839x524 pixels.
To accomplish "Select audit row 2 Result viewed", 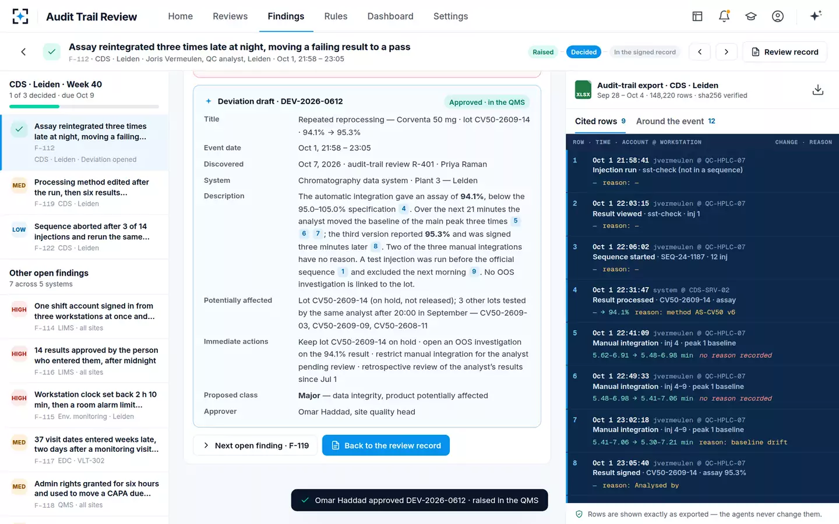I will coord(702,214).
